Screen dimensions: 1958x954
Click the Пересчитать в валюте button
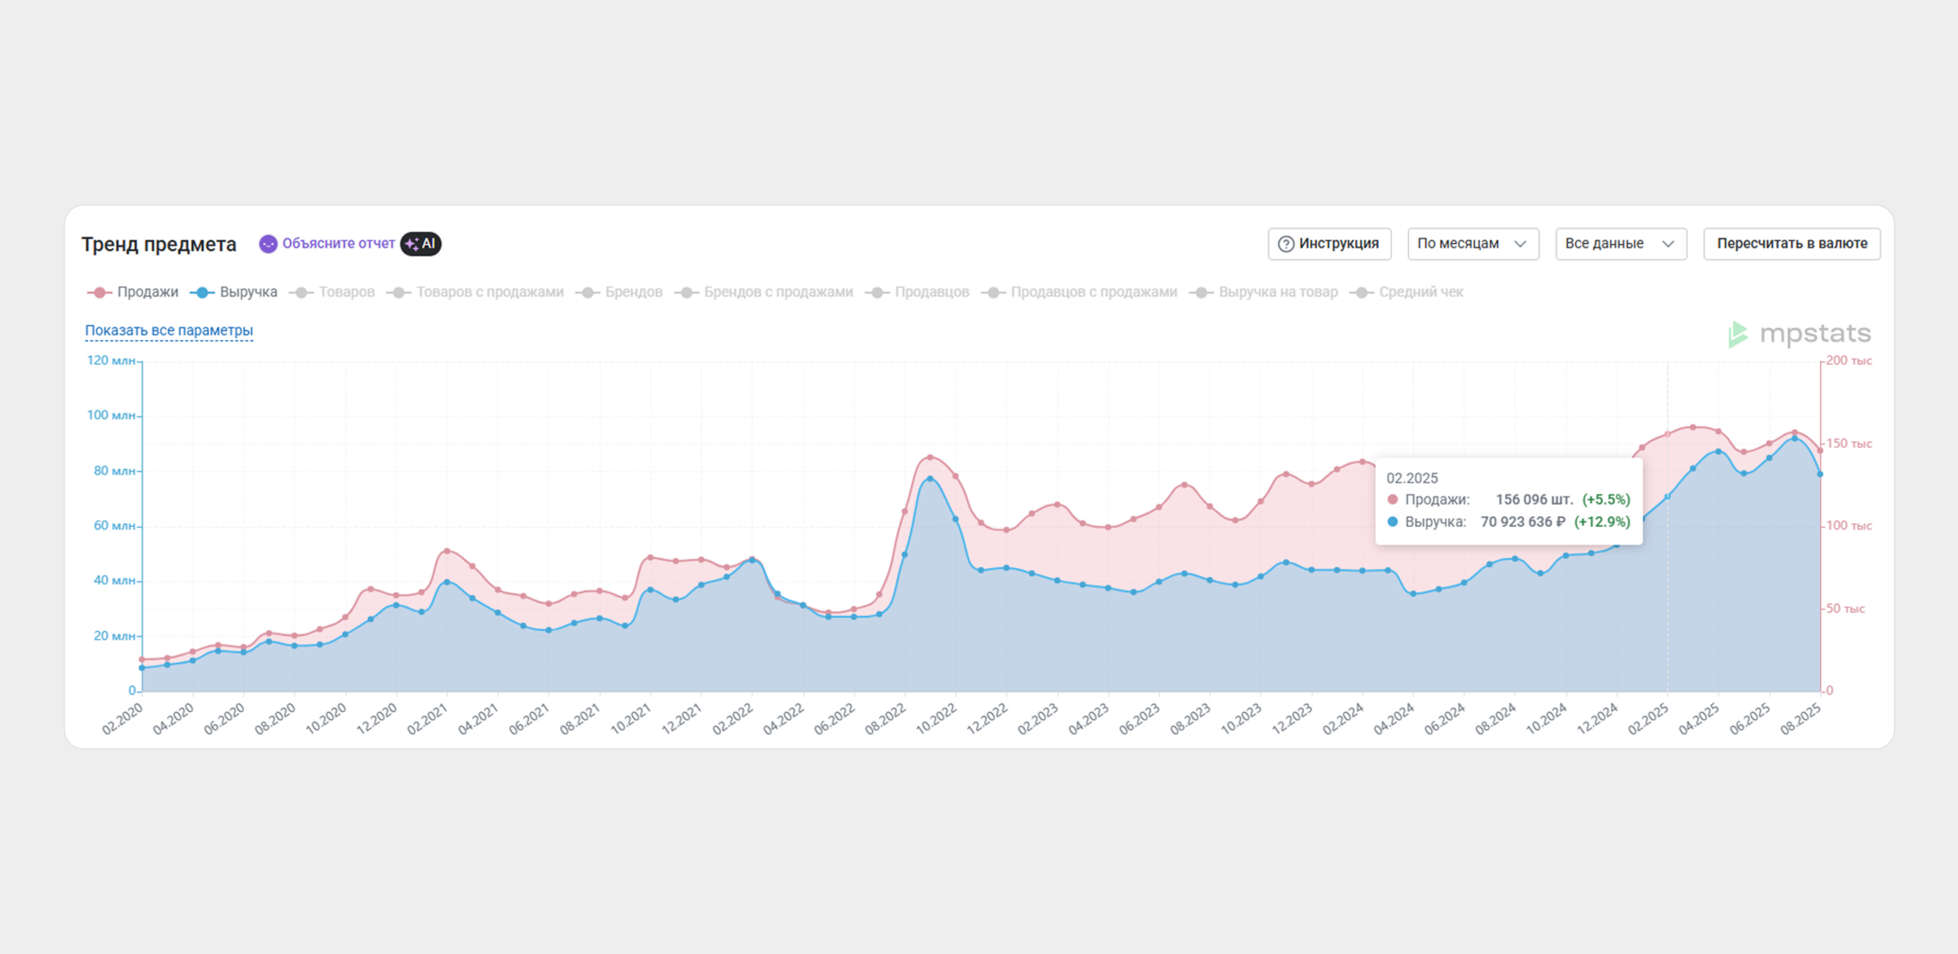pos(1791,244)
